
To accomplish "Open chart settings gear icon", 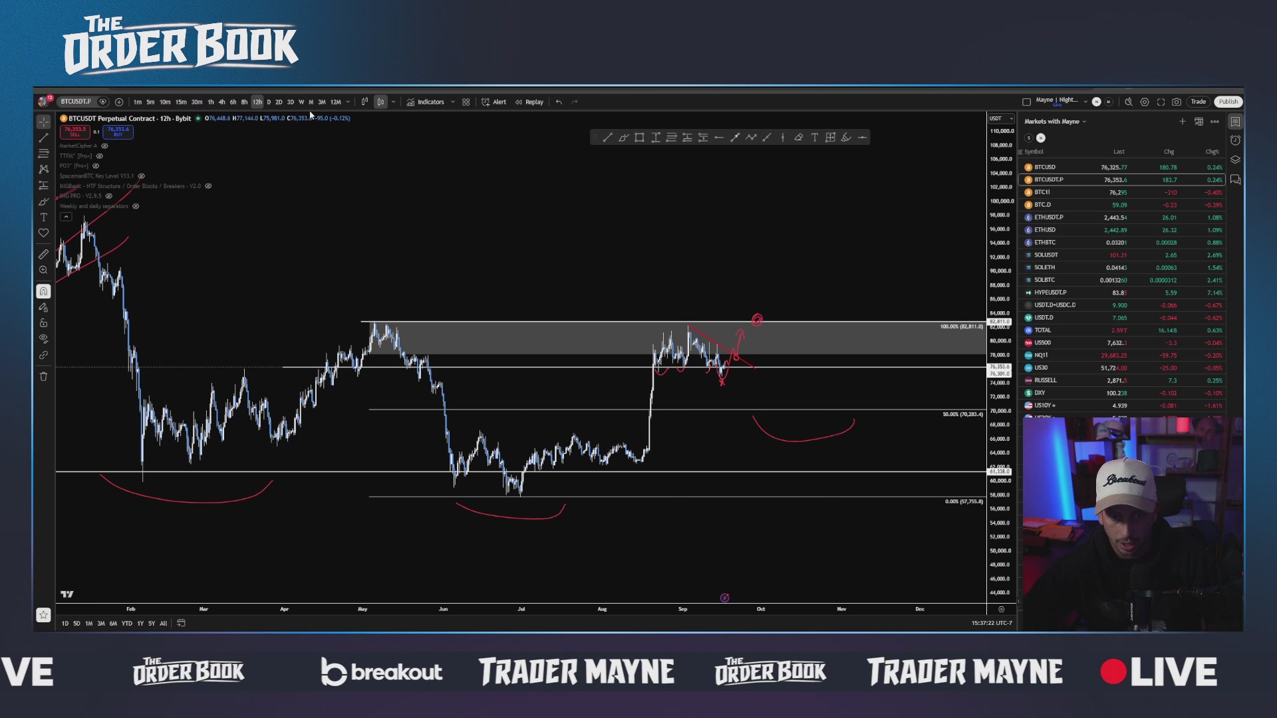I will point(1145,102).
